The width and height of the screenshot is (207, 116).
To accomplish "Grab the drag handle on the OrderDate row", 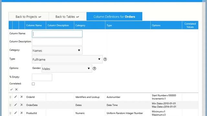I will coord(10,105).
